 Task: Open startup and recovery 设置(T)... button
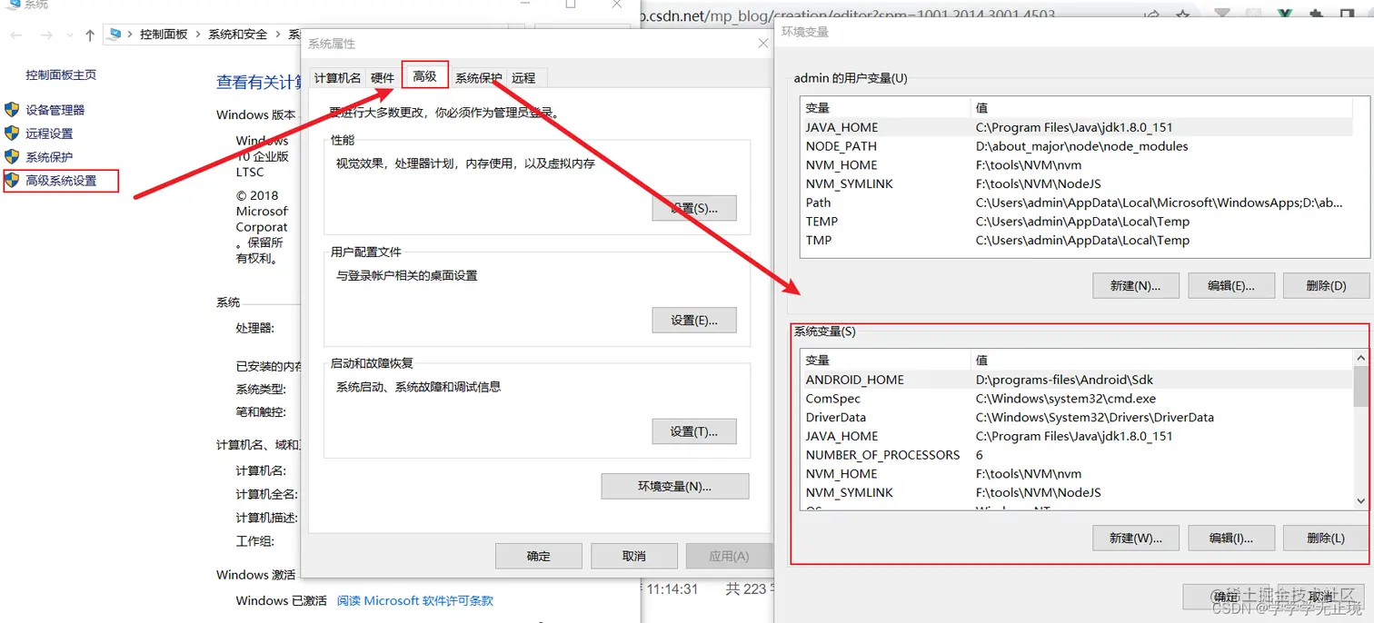click(x=694, y=431)
